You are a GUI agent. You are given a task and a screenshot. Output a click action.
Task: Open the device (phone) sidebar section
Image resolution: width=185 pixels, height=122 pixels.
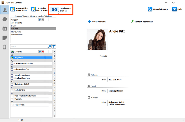[x=4, y=47]
